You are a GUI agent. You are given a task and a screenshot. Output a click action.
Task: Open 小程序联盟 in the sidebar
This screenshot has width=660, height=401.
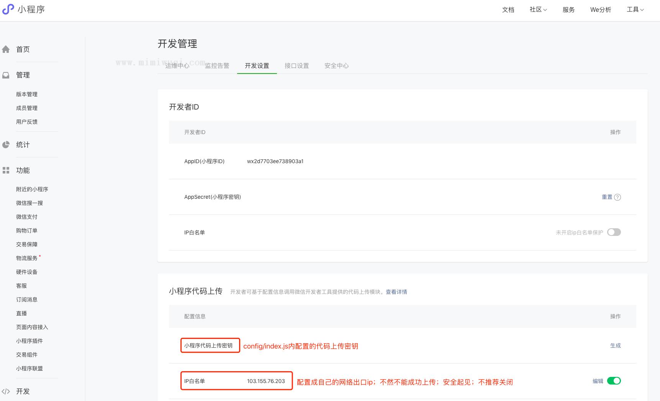(x=29, y=368)
